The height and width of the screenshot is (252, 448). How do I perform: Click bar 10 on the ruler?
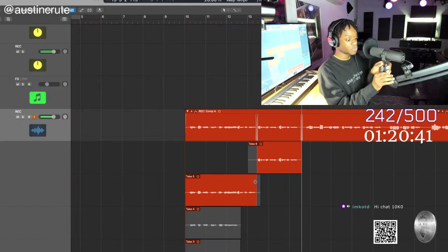pos(187,17)
